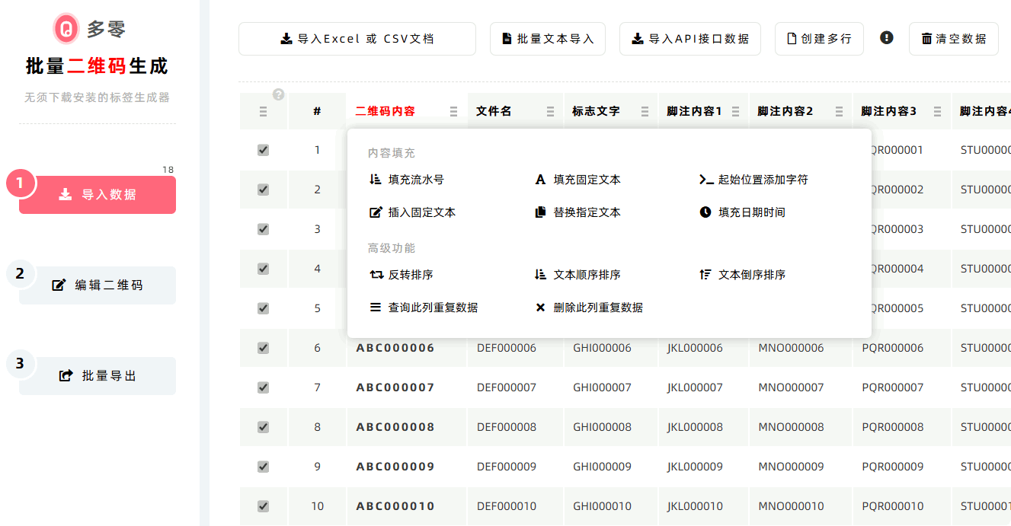Click the exclamation info icon in toolbar

[886, 37]
